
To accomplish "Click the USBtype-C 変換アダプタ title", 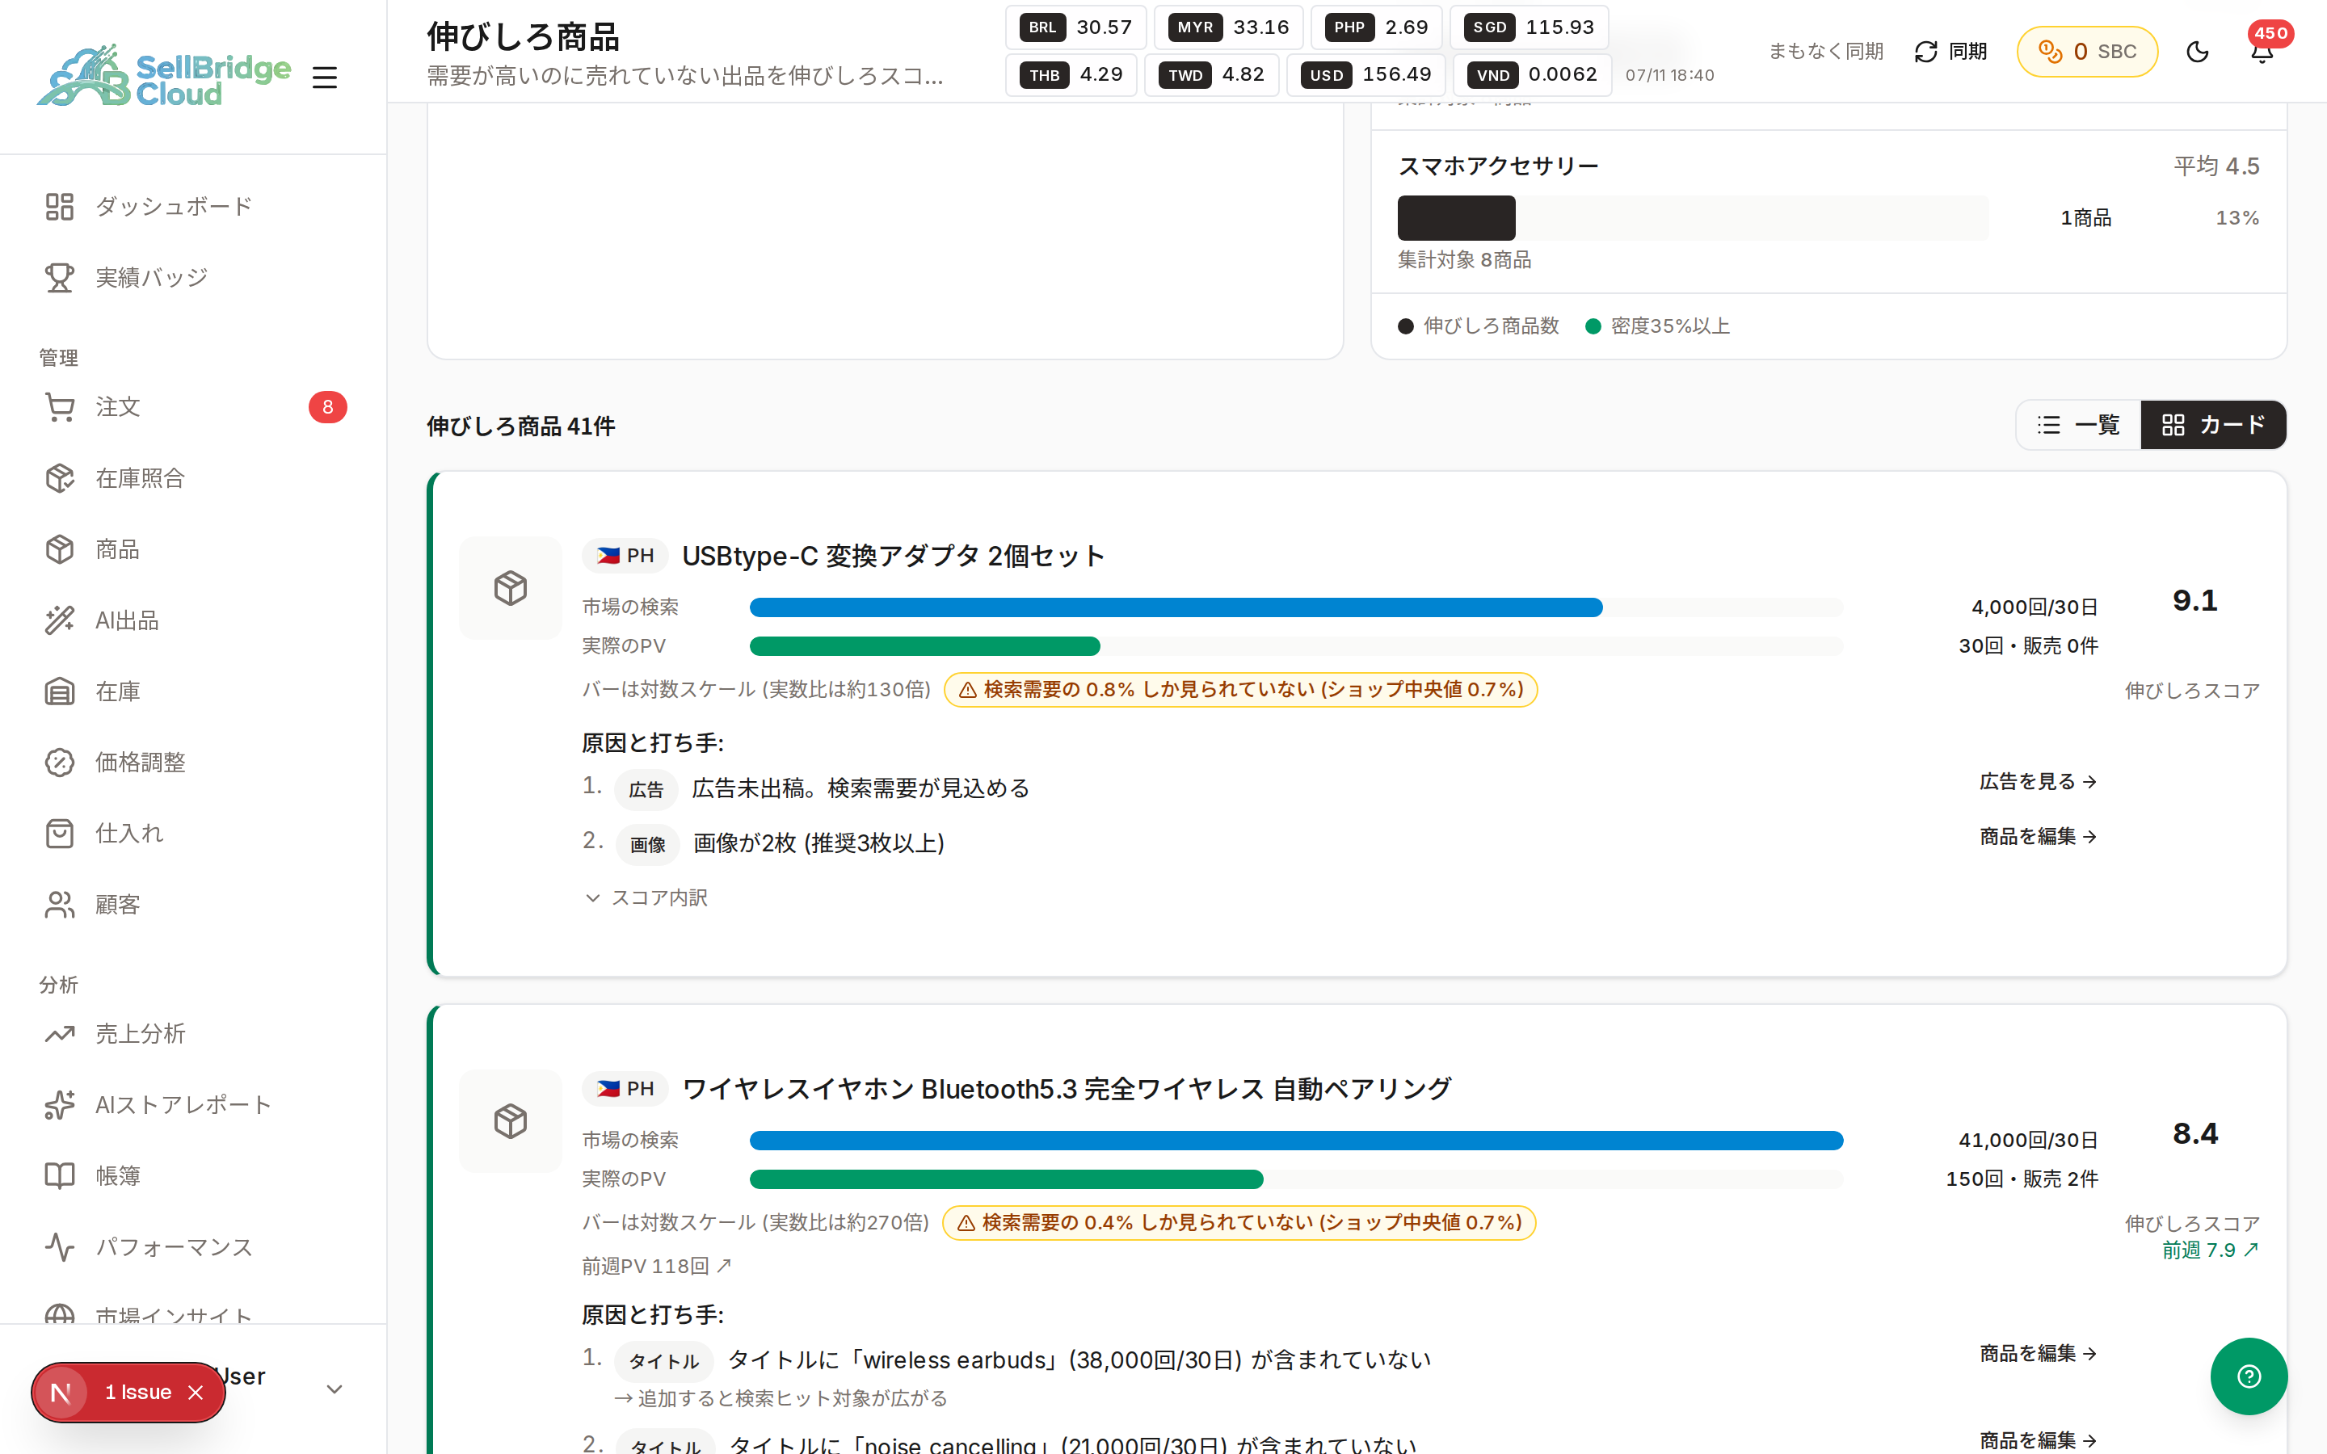I will click(x=894, y=556).
